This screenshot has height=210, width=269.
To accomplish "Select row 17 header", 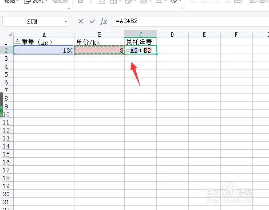I will point(6,170).
